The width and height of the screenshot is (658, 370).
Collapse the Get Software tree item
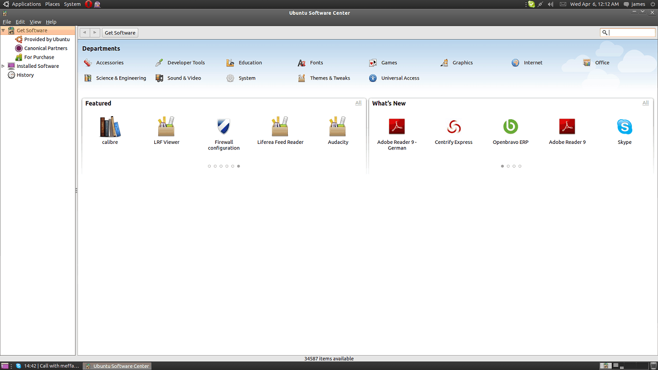point(3,30)
